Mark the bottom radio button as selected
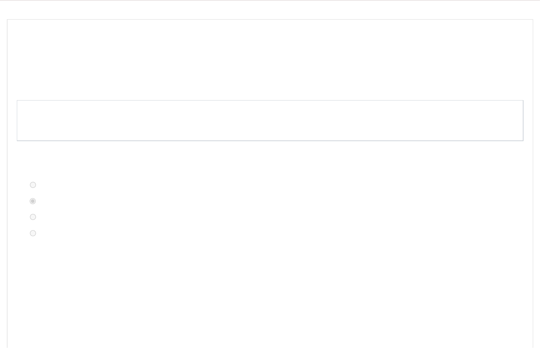 tap(33, 233)
